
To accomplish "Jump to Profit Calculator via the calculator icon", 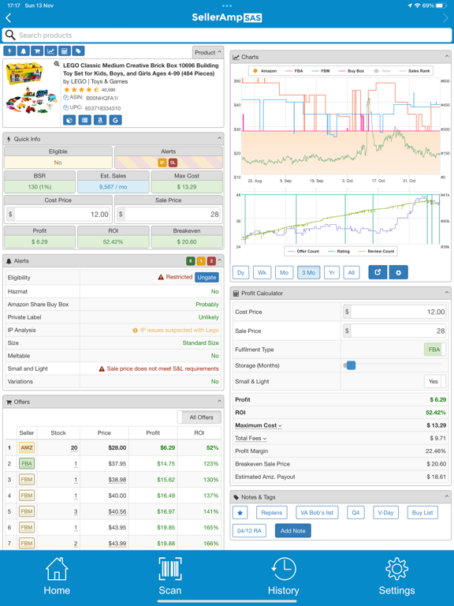I will (x=65, y=51).
